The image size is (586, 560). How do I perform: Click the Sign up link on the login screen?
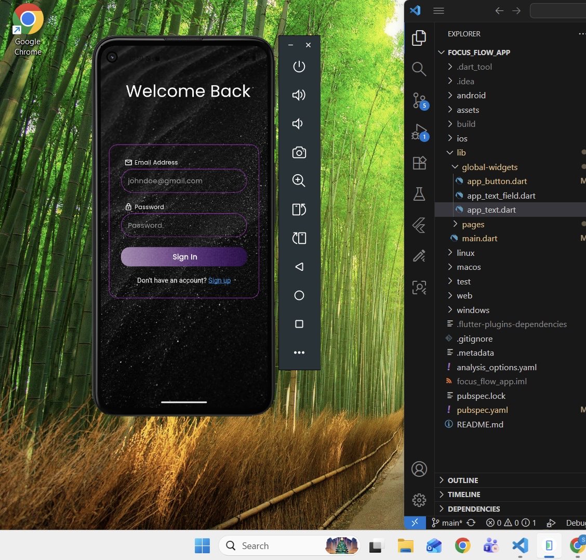pyautogui.click(x=219, y=280)
